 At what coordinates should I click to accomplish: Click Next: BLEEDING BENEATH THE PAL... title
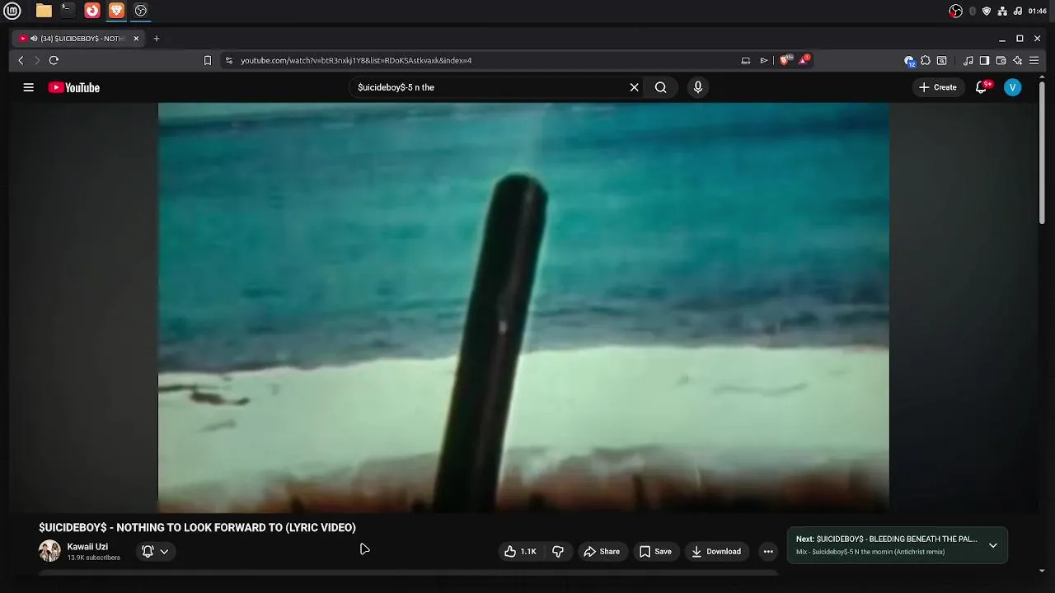click(887, 539)
